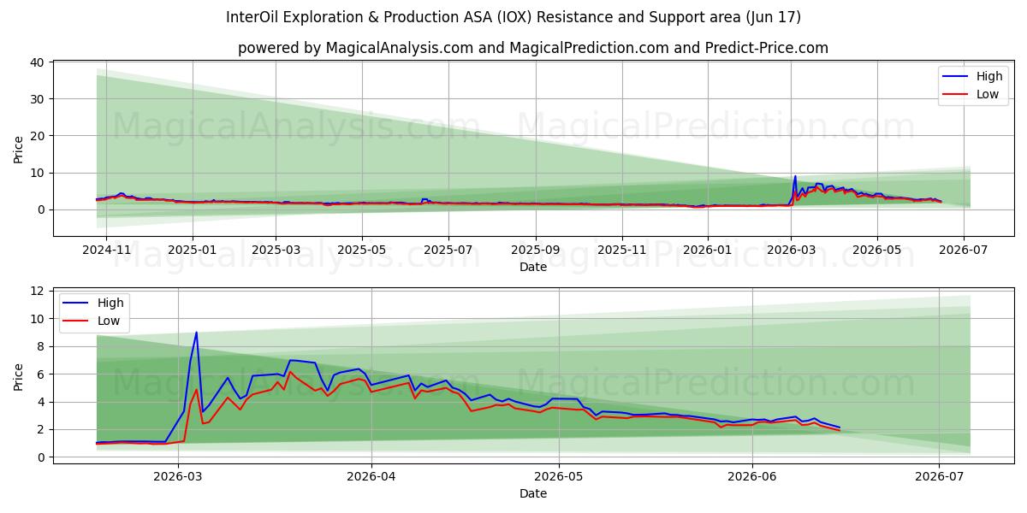Click the '2026-07' tick label on the top chart
The image size is (1027, 513).
click(x=964, y=251)
